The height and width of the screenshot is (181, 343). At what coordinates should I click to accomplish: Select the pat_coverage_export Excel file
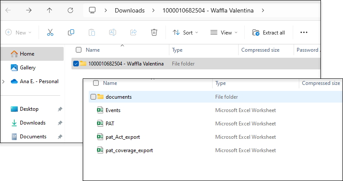pos(129,150)
